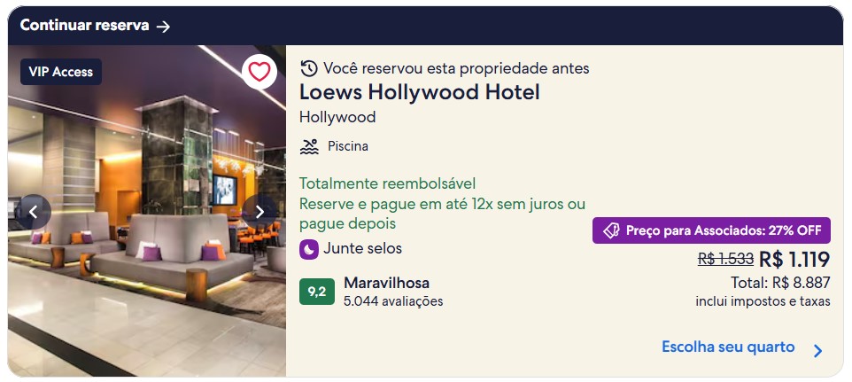Click the arrow beside Continuar reserva
852x382 pixels.
coord(164,26)
